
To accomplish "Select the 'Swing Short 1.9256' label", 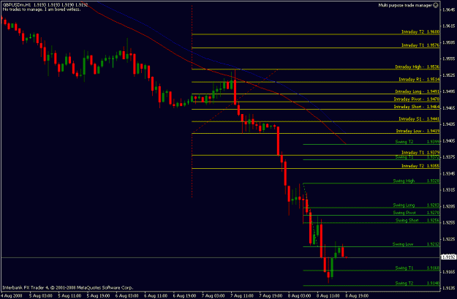I will click(x=418, y=220).
